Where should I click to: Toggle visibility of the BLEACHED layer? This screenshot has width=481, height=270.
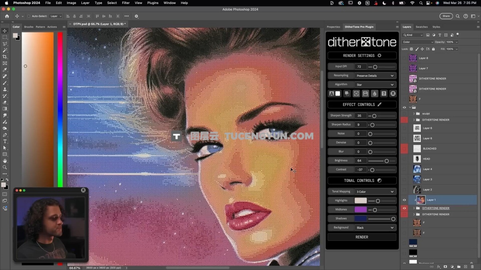[404, 148]
